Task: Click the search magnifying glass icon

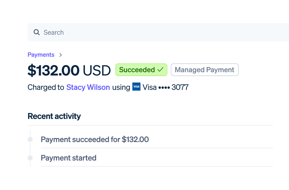Action: point(37,32)
